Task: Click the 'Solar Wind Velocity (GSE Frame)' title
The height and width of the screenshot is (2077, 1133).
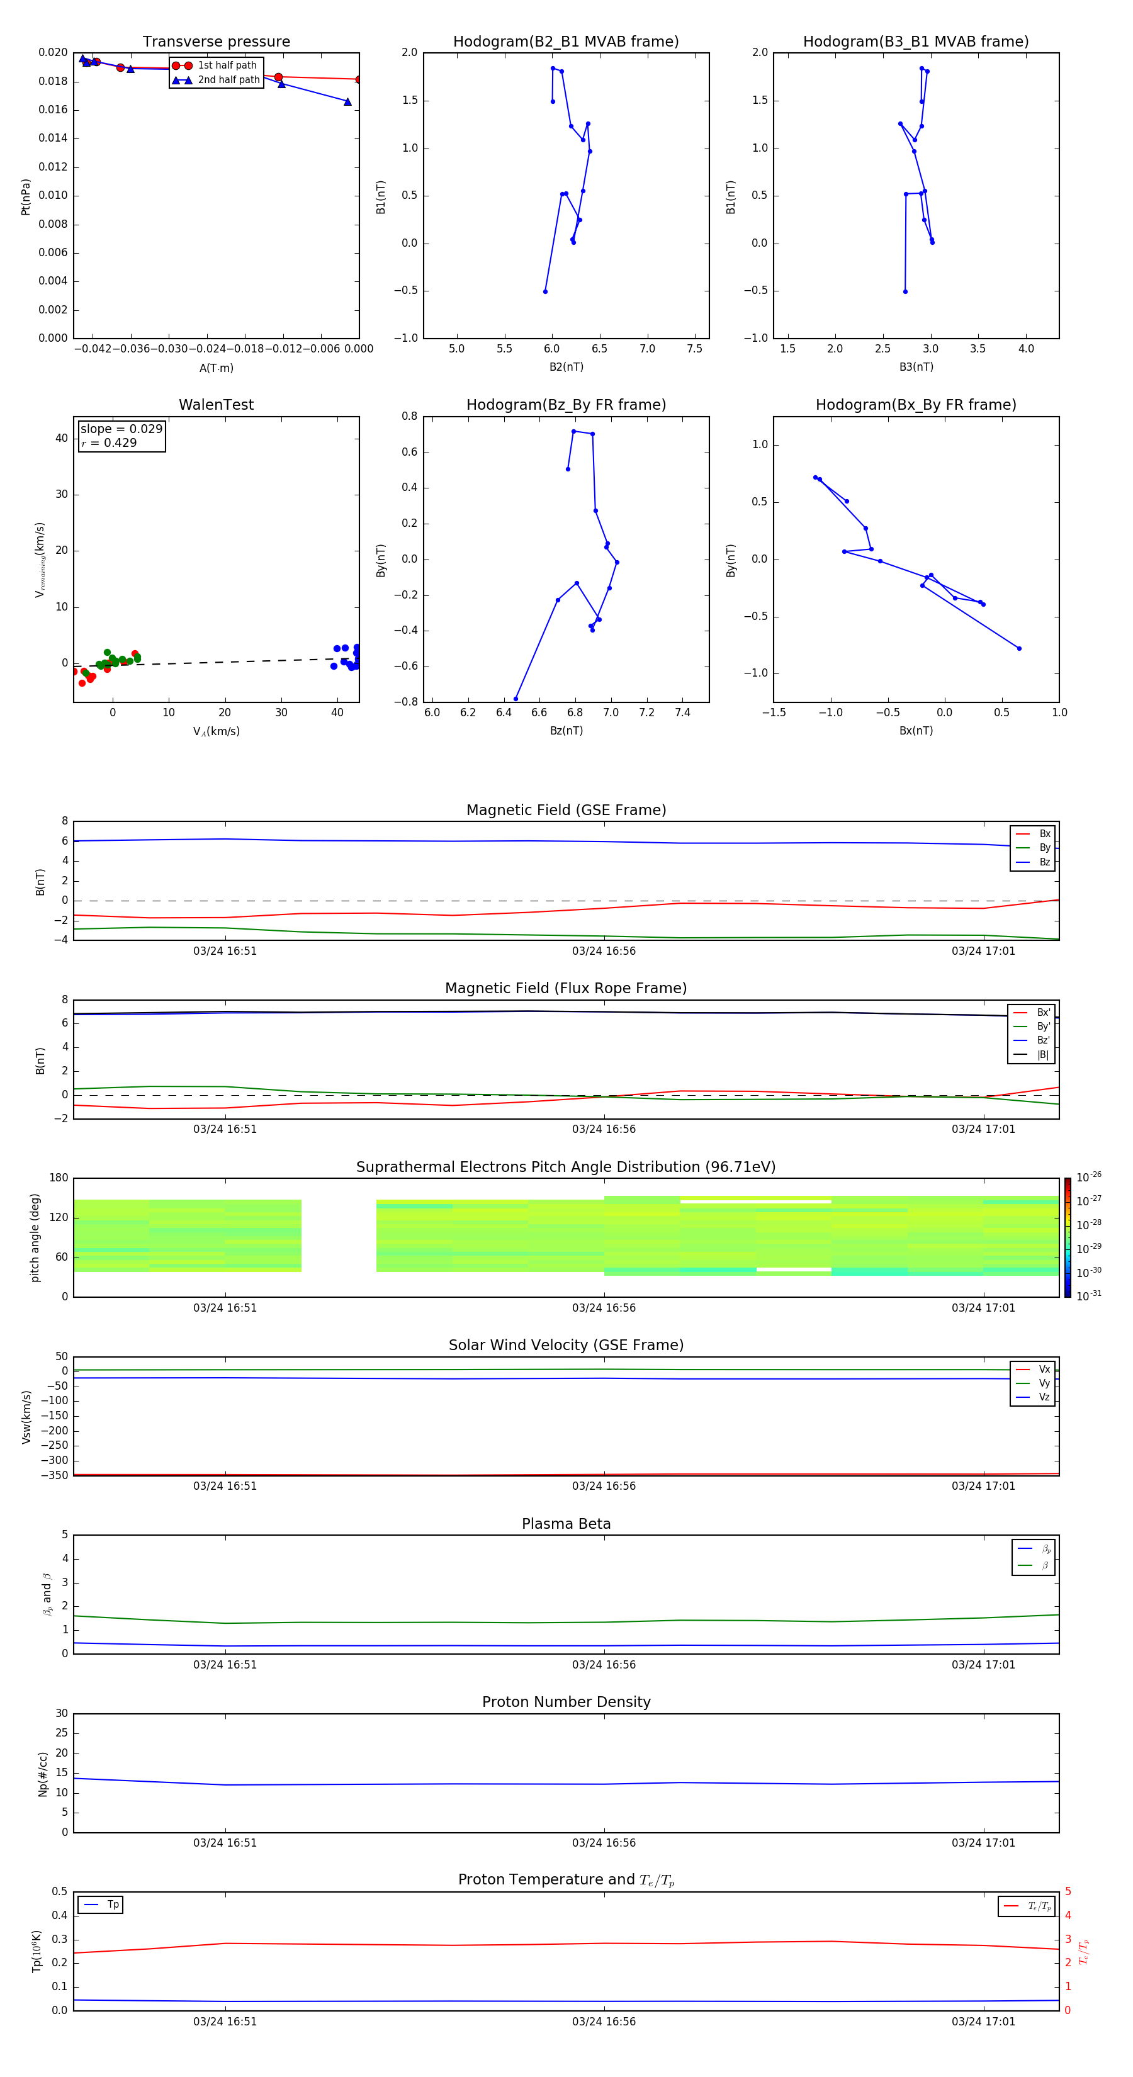Action: click(566, 1345)
